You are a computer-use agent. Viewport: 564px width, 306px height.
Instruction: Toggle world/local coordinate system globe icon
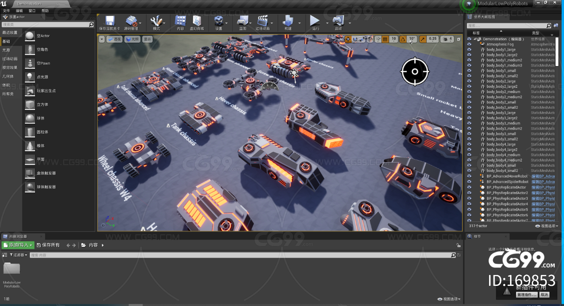tap(370, 39)
